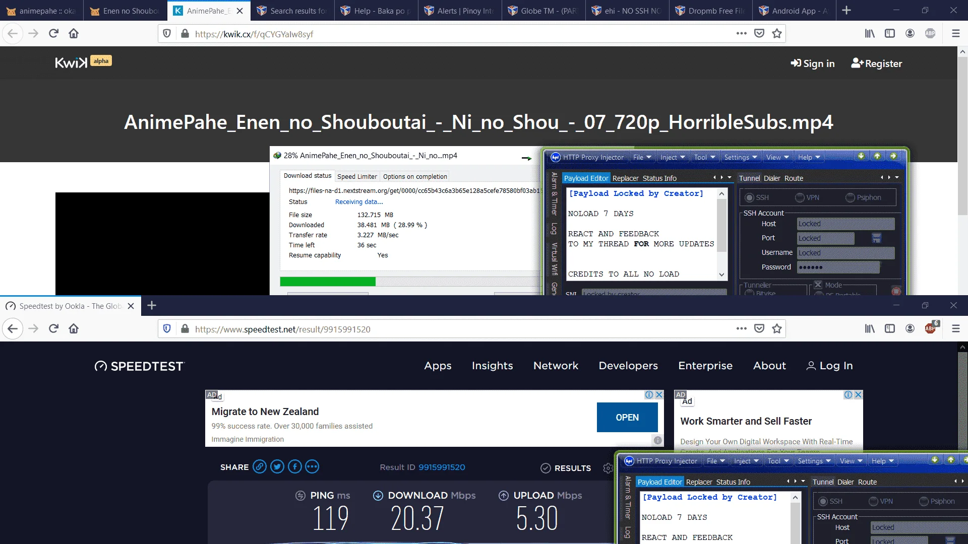Click OPEN button on New Zealand ad
Image resolution: width=968 pixels, height=544 pixels.
coord(627,417)
